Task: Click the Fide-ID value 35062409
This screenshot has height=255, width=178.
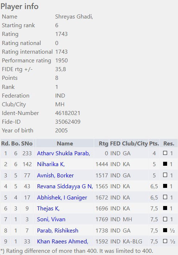Action: pyautogui.click(x=68, y=122)
